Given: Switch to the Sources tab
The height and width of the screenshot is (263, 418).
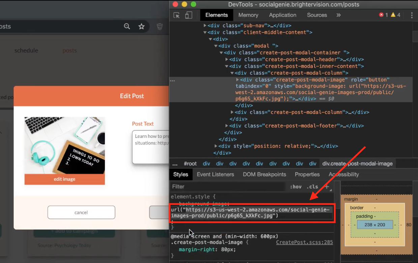Looking at the screenshot, I should coord(317,15).
